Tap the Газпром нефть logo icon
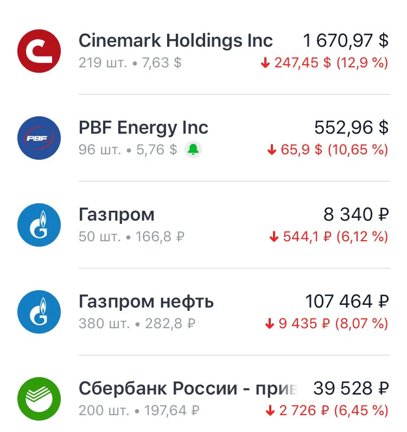 tap(39, 311)
